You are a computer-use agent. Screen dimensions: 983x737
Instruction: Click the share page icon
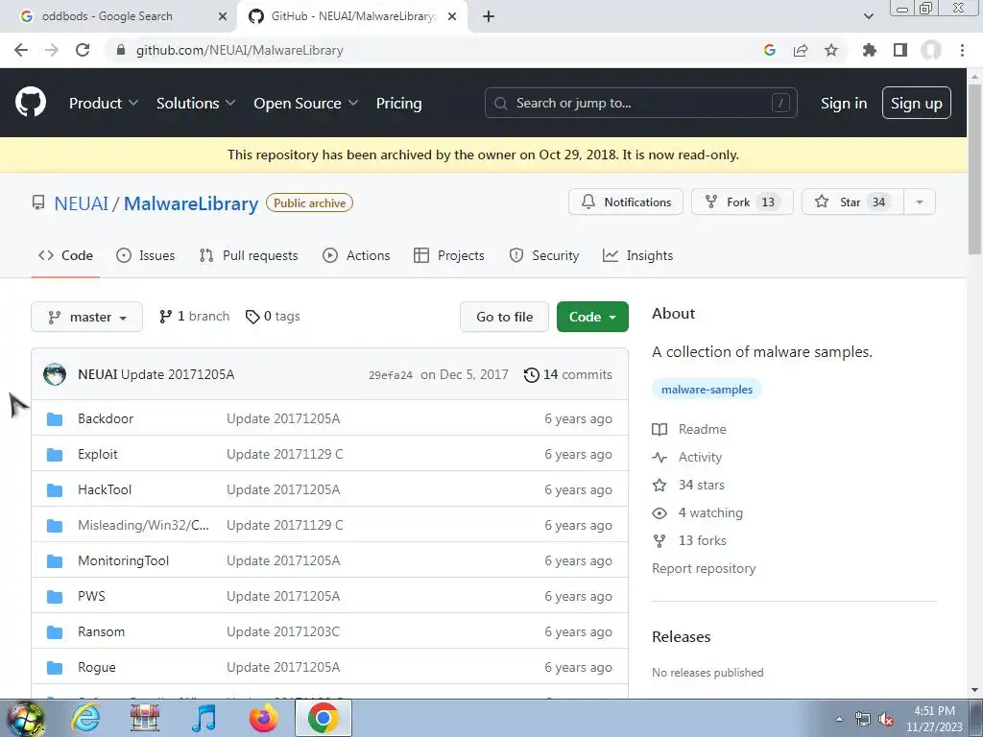801,50
